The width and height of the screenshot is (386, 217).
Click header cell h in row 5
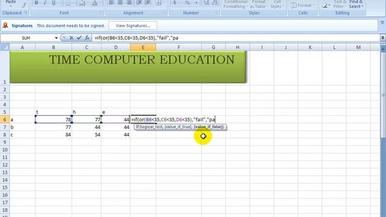pos(86,112)
